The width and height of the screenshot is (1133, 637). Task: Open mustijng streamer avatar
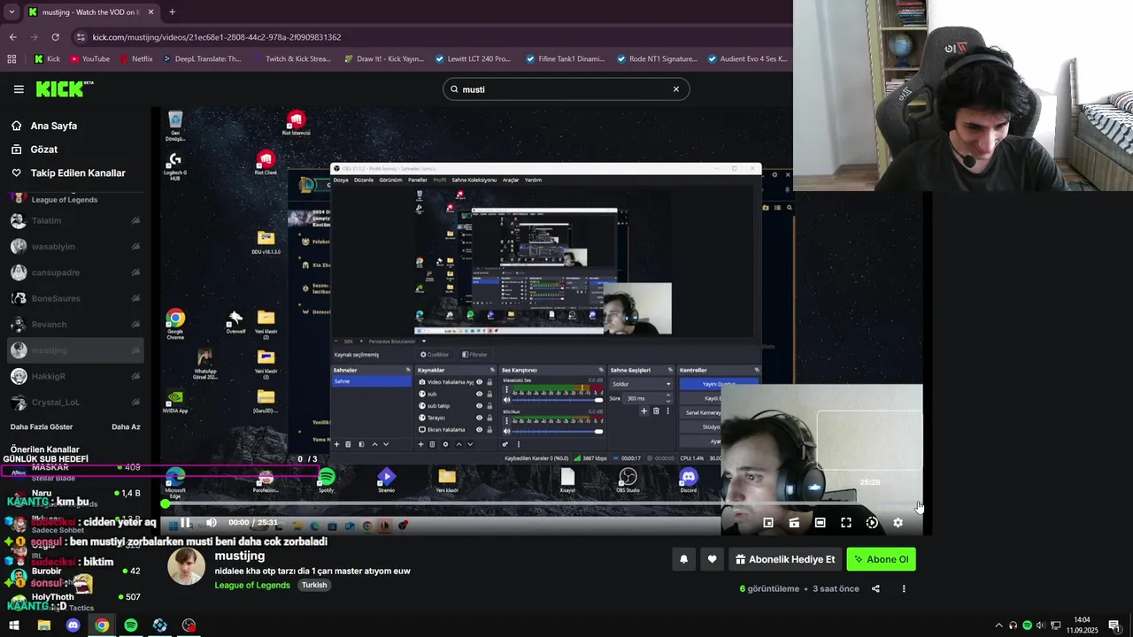tap(187, 567)
